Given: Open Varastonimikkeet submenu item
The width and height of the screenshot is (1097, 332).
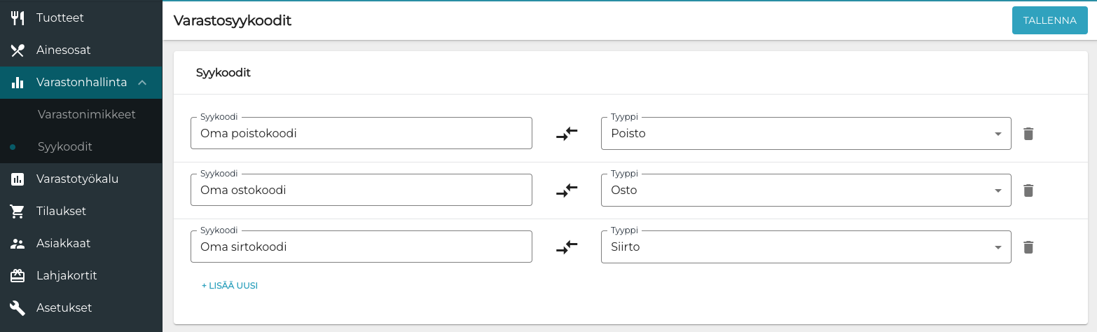Looking at the screenshot, I should pyautogui.click(x=86, y=114).
